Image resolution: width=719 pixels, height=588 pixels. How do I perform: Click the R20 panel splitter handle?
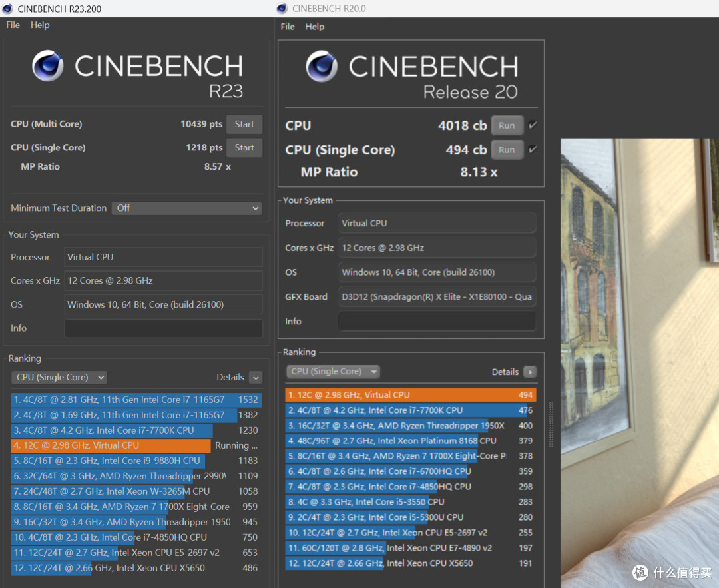551,424
